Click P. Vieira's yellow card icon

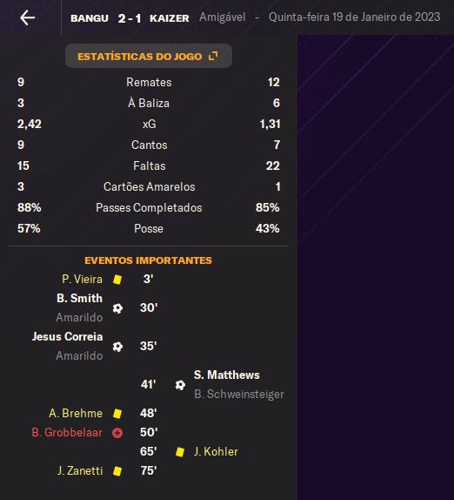[117, 280]
